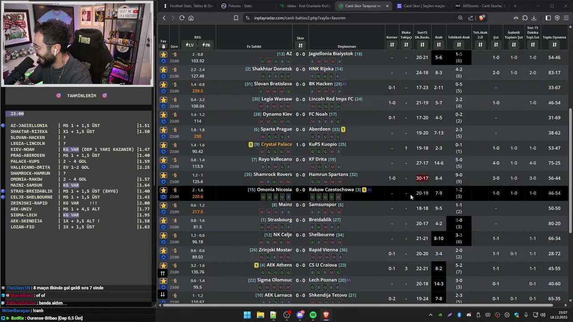573x322 pixels.
Task: Bookmark this page with the bookmark icon
Action: click(236, 18)
